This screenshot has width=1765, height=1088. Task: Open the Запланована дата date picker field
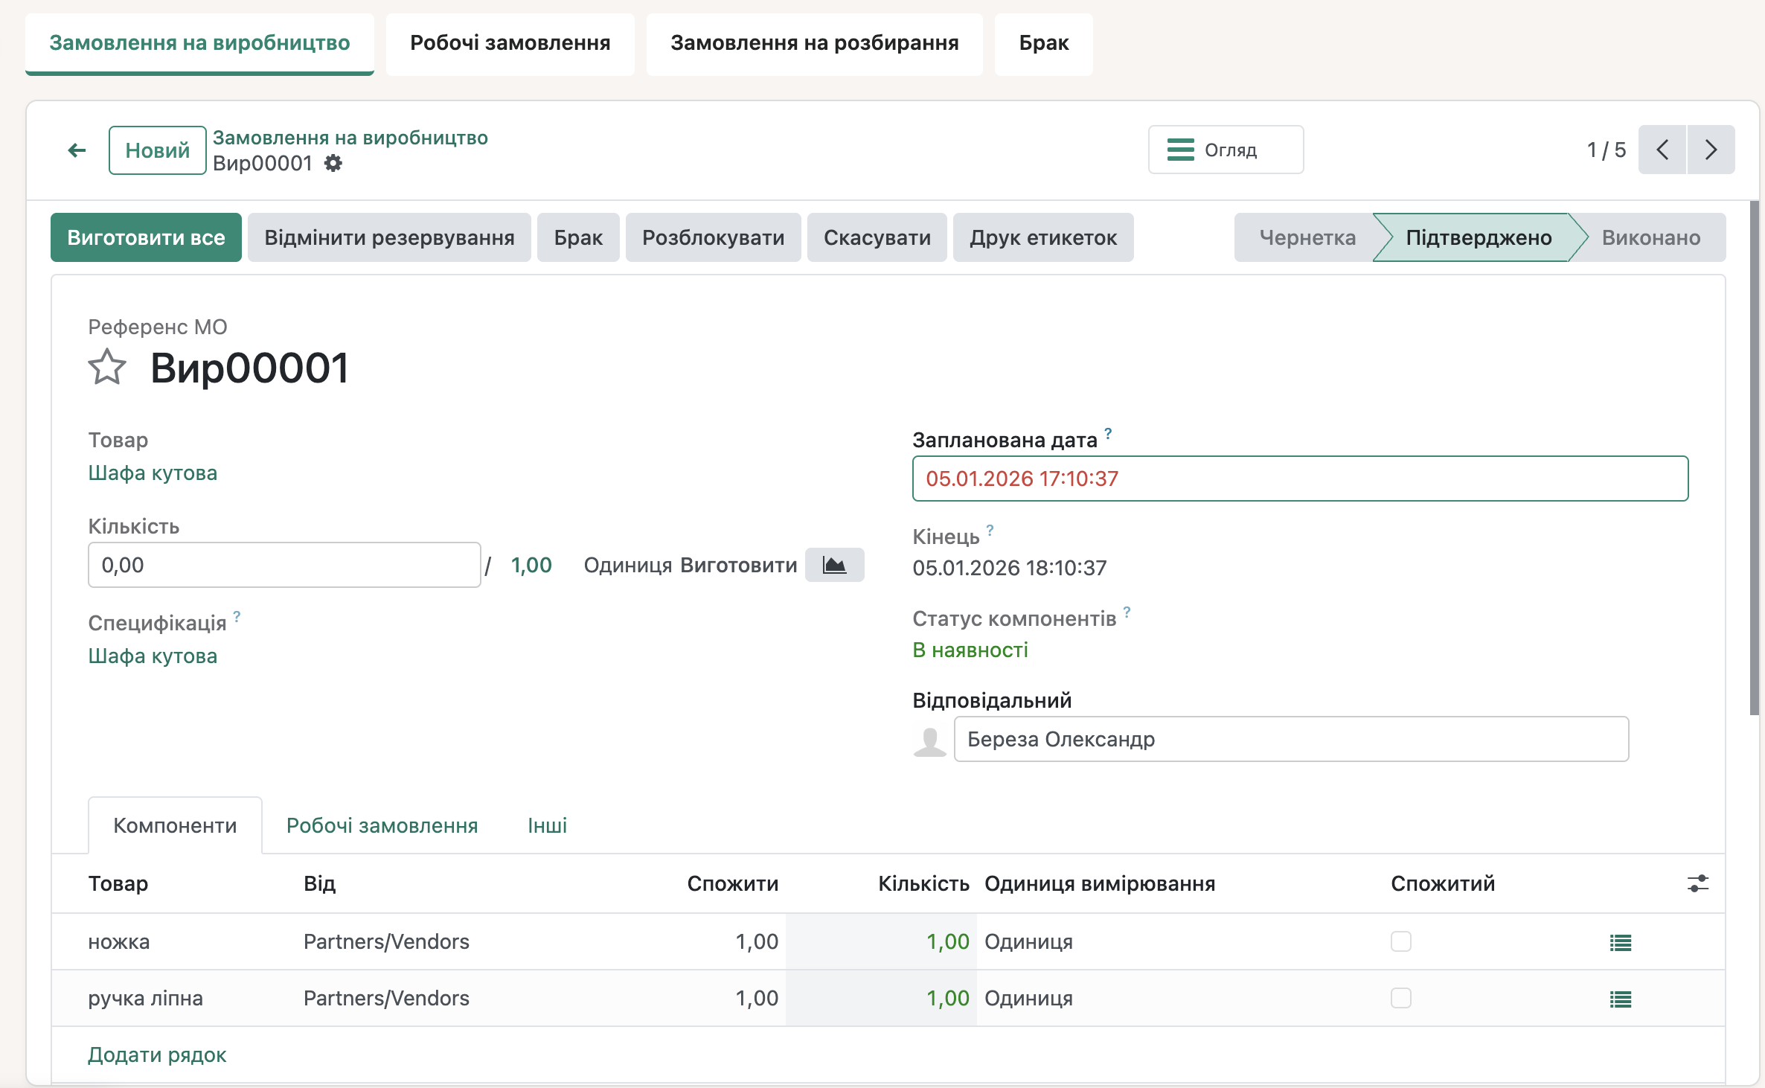click(1300, 479)
